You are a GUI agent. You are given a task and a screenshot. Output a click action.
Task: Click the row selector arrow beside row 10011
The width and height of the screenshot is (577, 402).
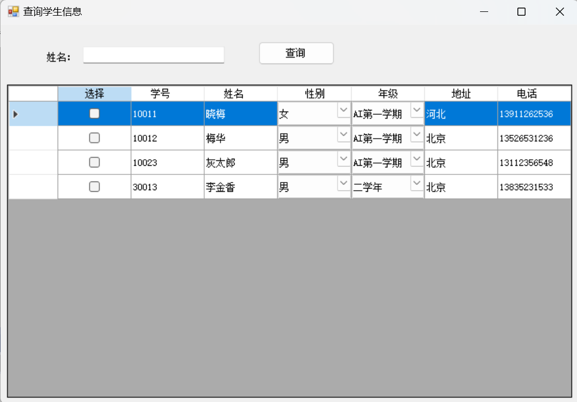coord(16,114)
